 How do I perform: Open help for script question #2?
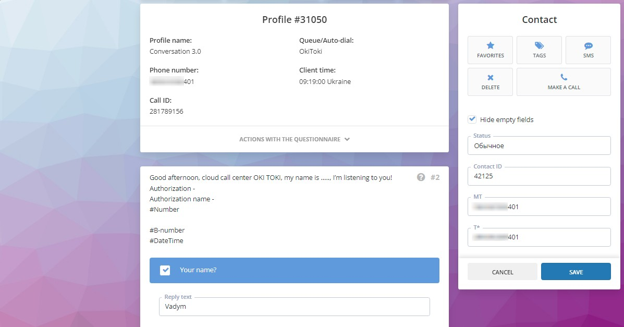421,177
